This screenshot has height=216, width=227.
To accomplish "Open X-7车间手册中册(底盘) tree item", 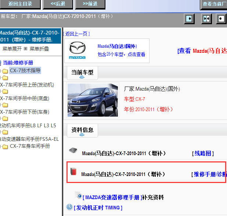I will tap(25, 98).
